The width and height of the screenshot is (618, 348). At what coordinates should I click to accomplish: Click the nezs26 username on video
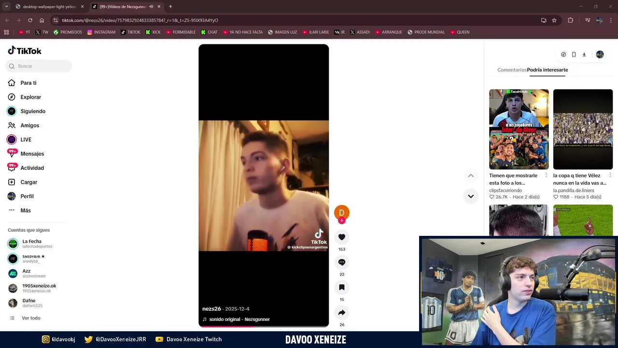211,309
